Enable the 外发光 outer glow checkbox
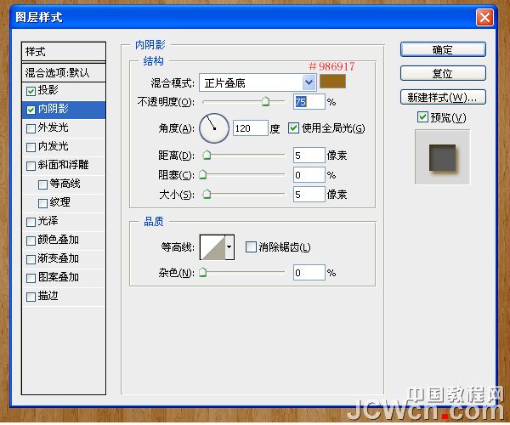The image size is (510, 425). [31, 128]
